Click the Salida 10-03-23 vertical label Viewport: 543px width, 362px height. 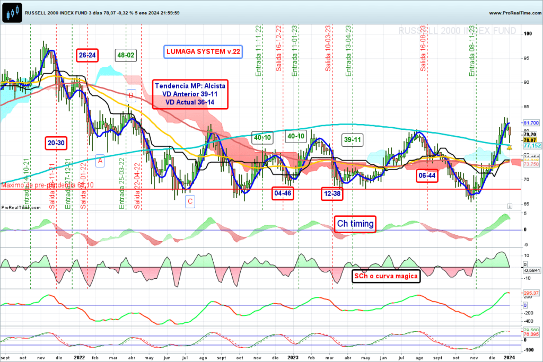[328, 48]
